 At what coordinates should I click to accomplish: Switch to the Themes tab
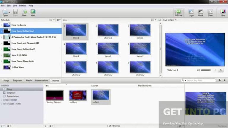[56, 81]
